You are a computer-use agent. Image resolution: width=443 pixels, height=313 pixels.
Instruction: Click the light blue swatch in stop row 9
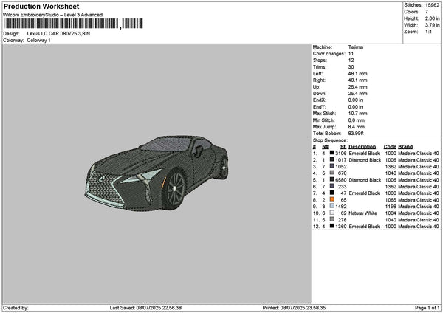coord(332,206)
